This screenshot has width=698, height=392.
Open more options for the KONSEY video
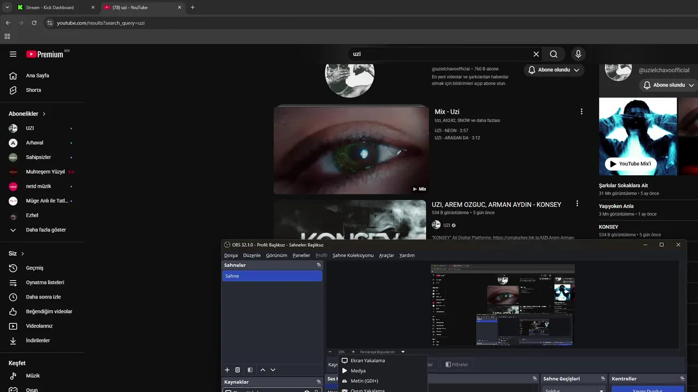click(577, 204)
